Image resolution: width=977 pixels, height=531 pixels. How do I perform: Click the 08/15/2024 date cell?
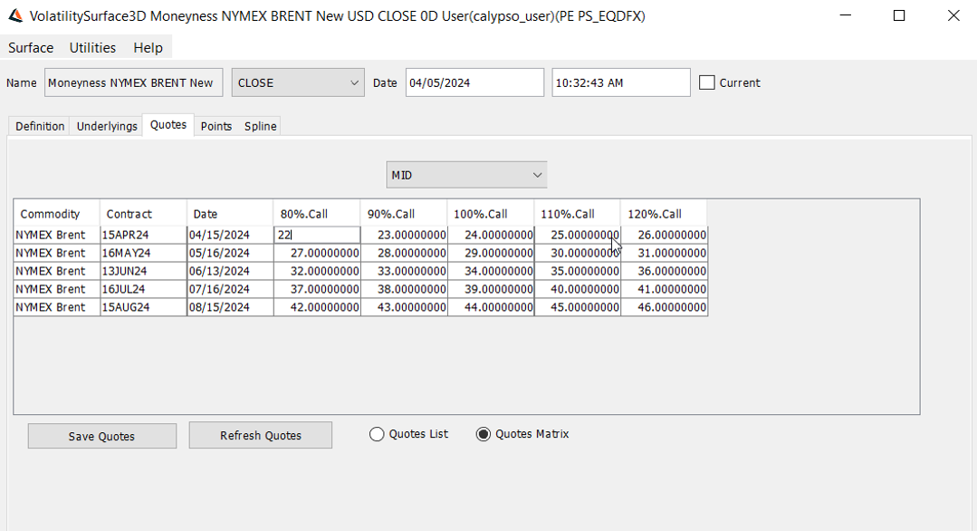(230, 307)
